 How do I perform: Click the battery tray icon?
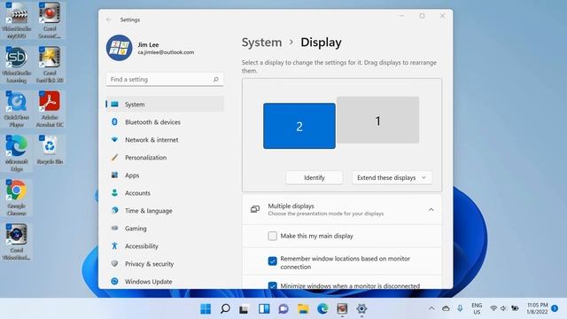click(515, 308)
